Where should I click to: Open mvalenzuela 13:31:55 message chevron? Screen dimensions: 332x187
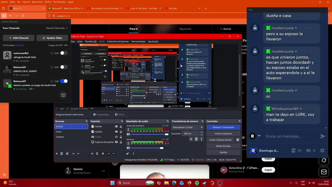(296, 90)
